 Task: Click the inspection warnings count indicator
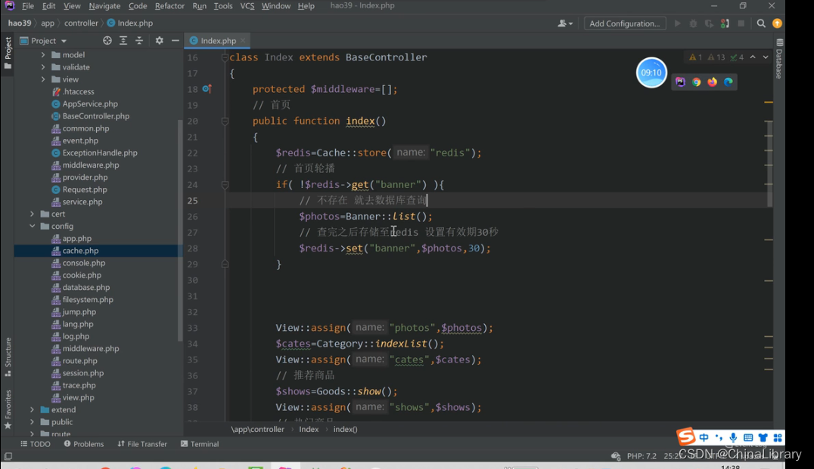(716, 57)
